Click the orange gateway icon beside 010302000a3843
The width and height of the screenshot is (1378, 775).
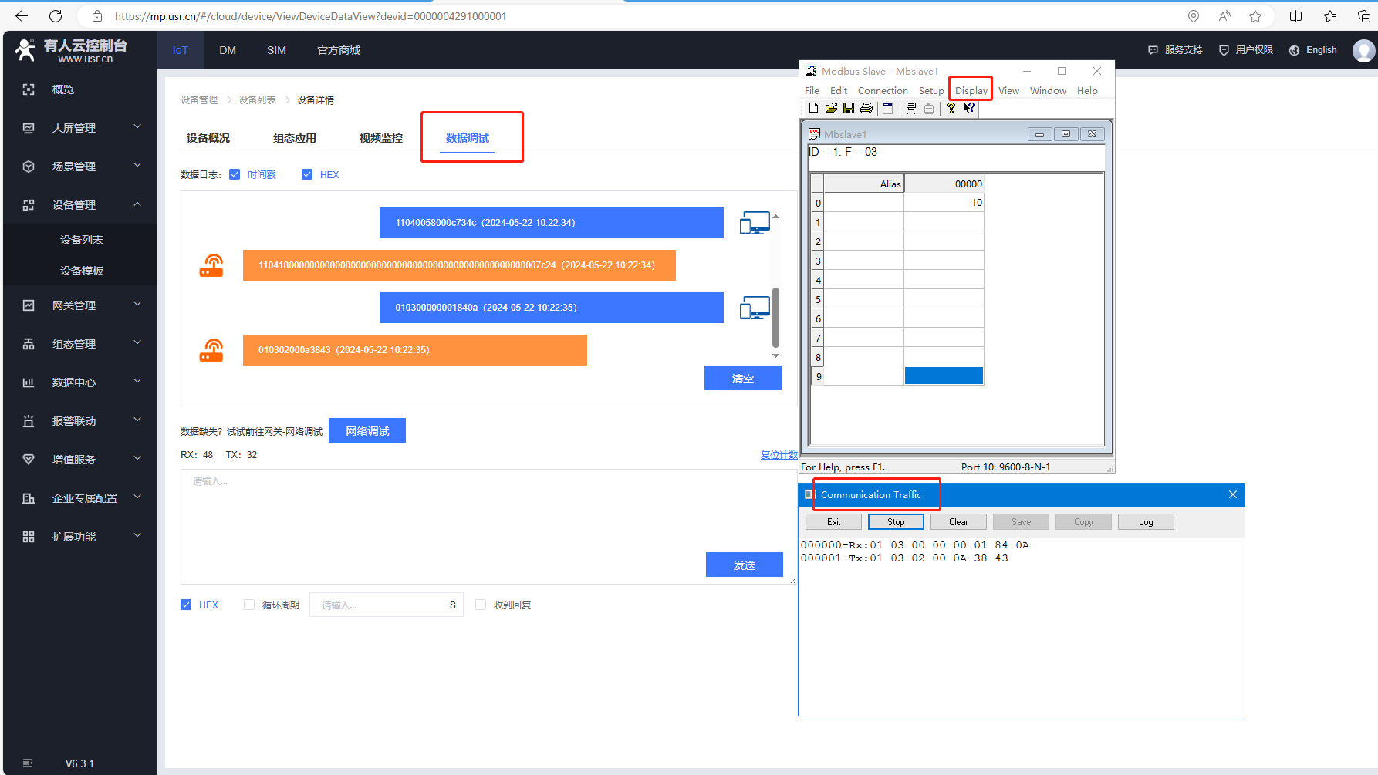pyautogui.click(x=211, y=350)
